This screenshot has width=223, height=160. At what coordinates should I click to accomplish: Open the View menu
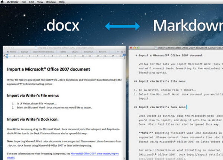[x=40, y=2]
